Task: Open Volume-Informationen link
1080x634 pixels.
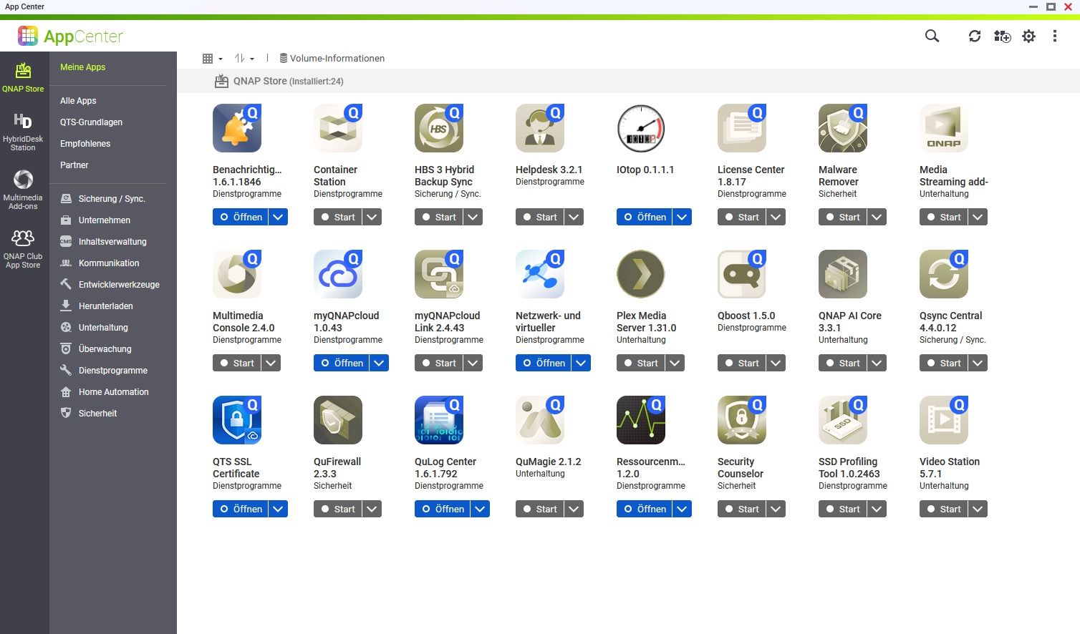Action: point(332,59)
